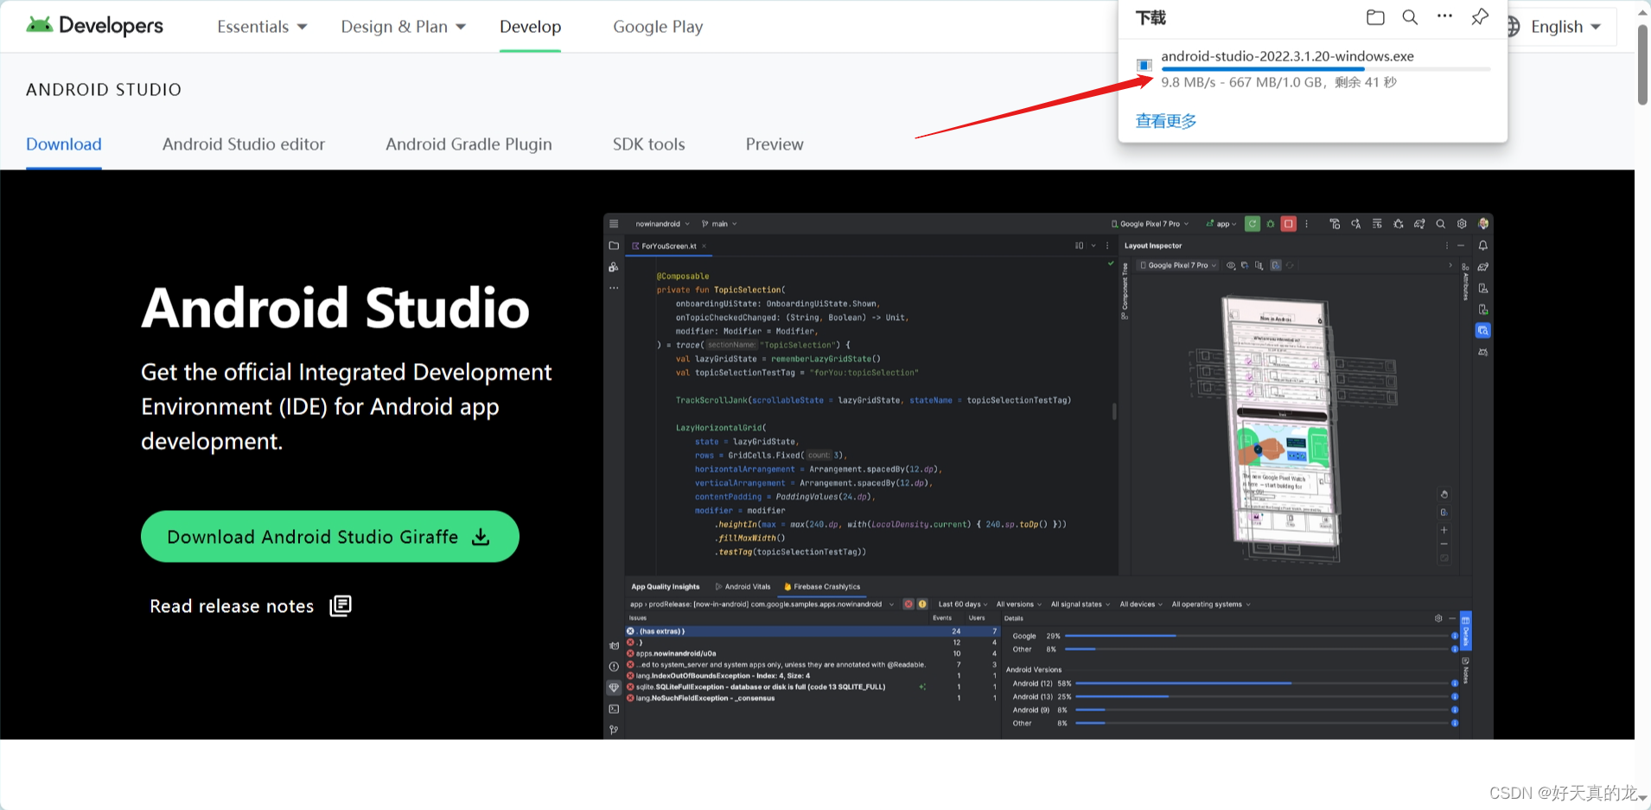Screen dimensions: 1651x810
Task: Toggle red fatal issues filter
Action: click(908, 604)
